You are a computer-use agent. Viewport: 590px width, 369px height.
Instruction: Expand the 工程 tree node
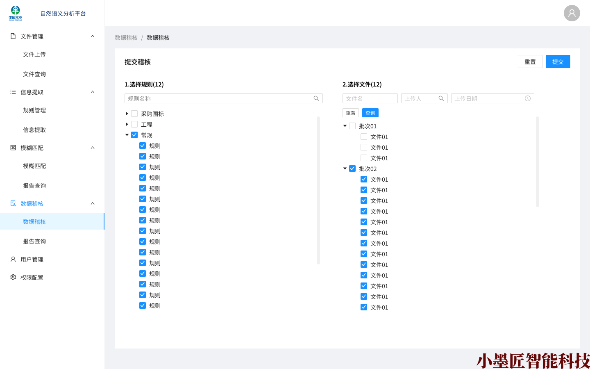pyautogui.click(x=127, y=124)
